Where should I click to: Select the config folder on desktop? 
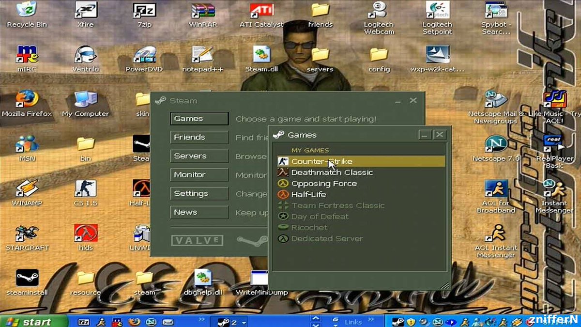click(379, 59)
